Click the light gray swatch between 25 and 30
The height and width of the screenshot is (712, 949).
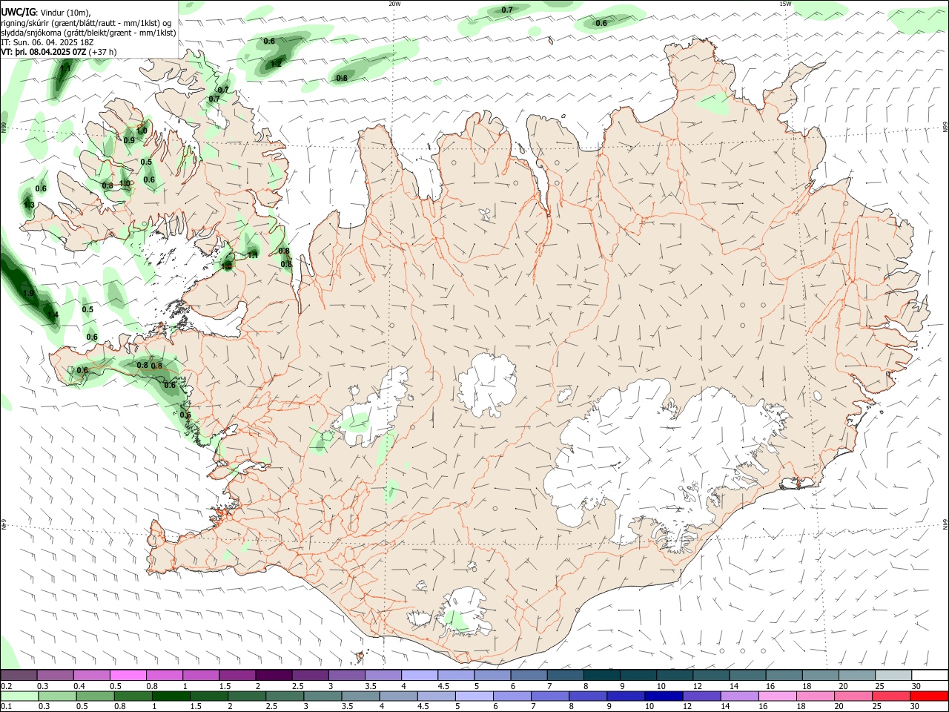pyautogui.click(x=892, y=676)
